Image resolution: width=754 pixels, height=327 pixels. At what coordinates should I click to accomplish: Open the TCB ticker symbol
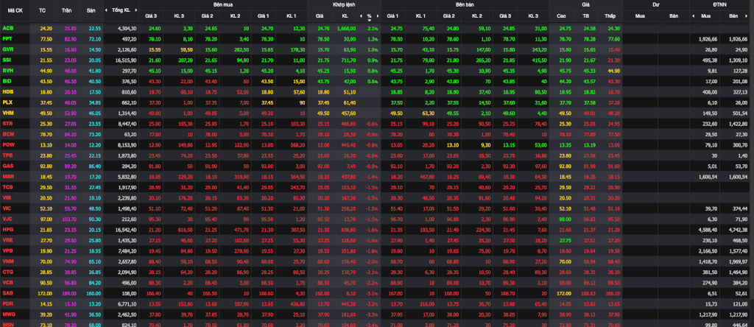[7, 186]
